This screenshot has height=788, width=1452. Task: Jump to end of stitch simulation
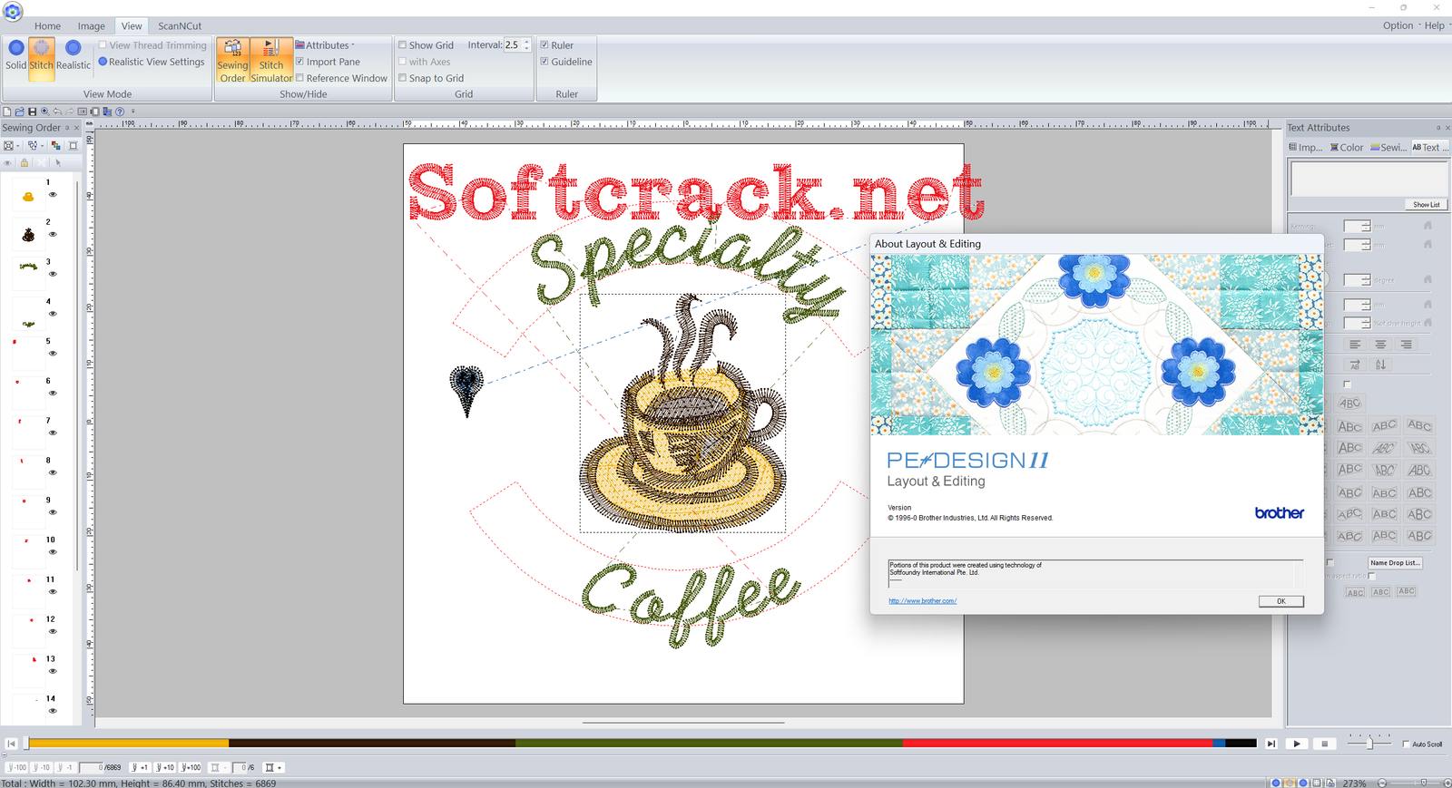(1271, 744)
